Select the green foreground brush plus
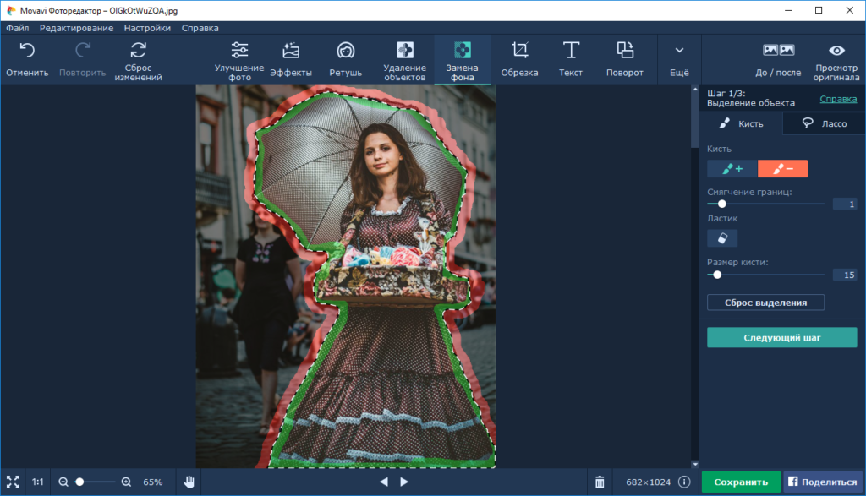866x496 pixels. pos(732,169)
